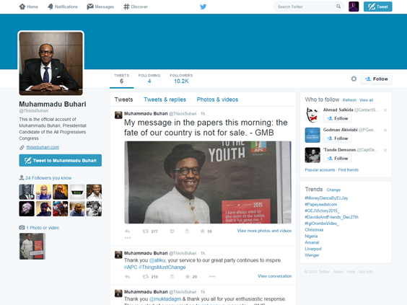Open the 'To the Youth' tweet image
The image size is (407, 305).
coord(208,182)
